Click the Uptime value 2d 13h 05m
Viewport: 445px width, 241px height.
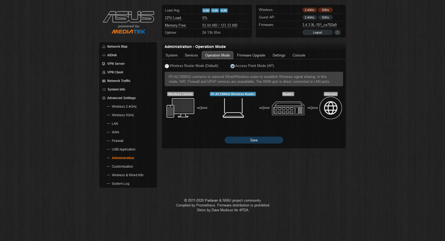211,33
